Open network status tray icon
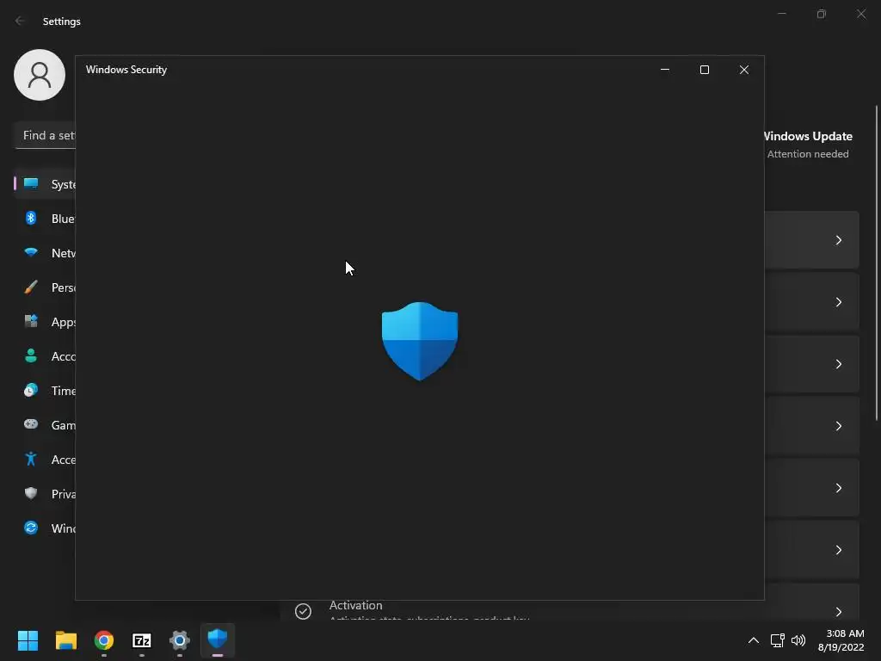Viewport: 881px width, 661px height. [777, 640]
